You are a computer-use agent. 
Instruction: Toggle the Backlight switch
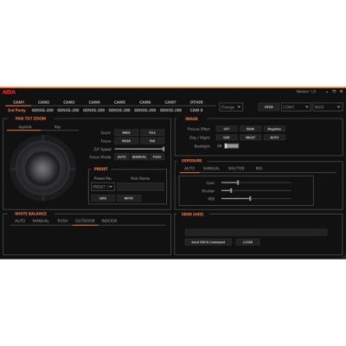[x=232, y=146]
